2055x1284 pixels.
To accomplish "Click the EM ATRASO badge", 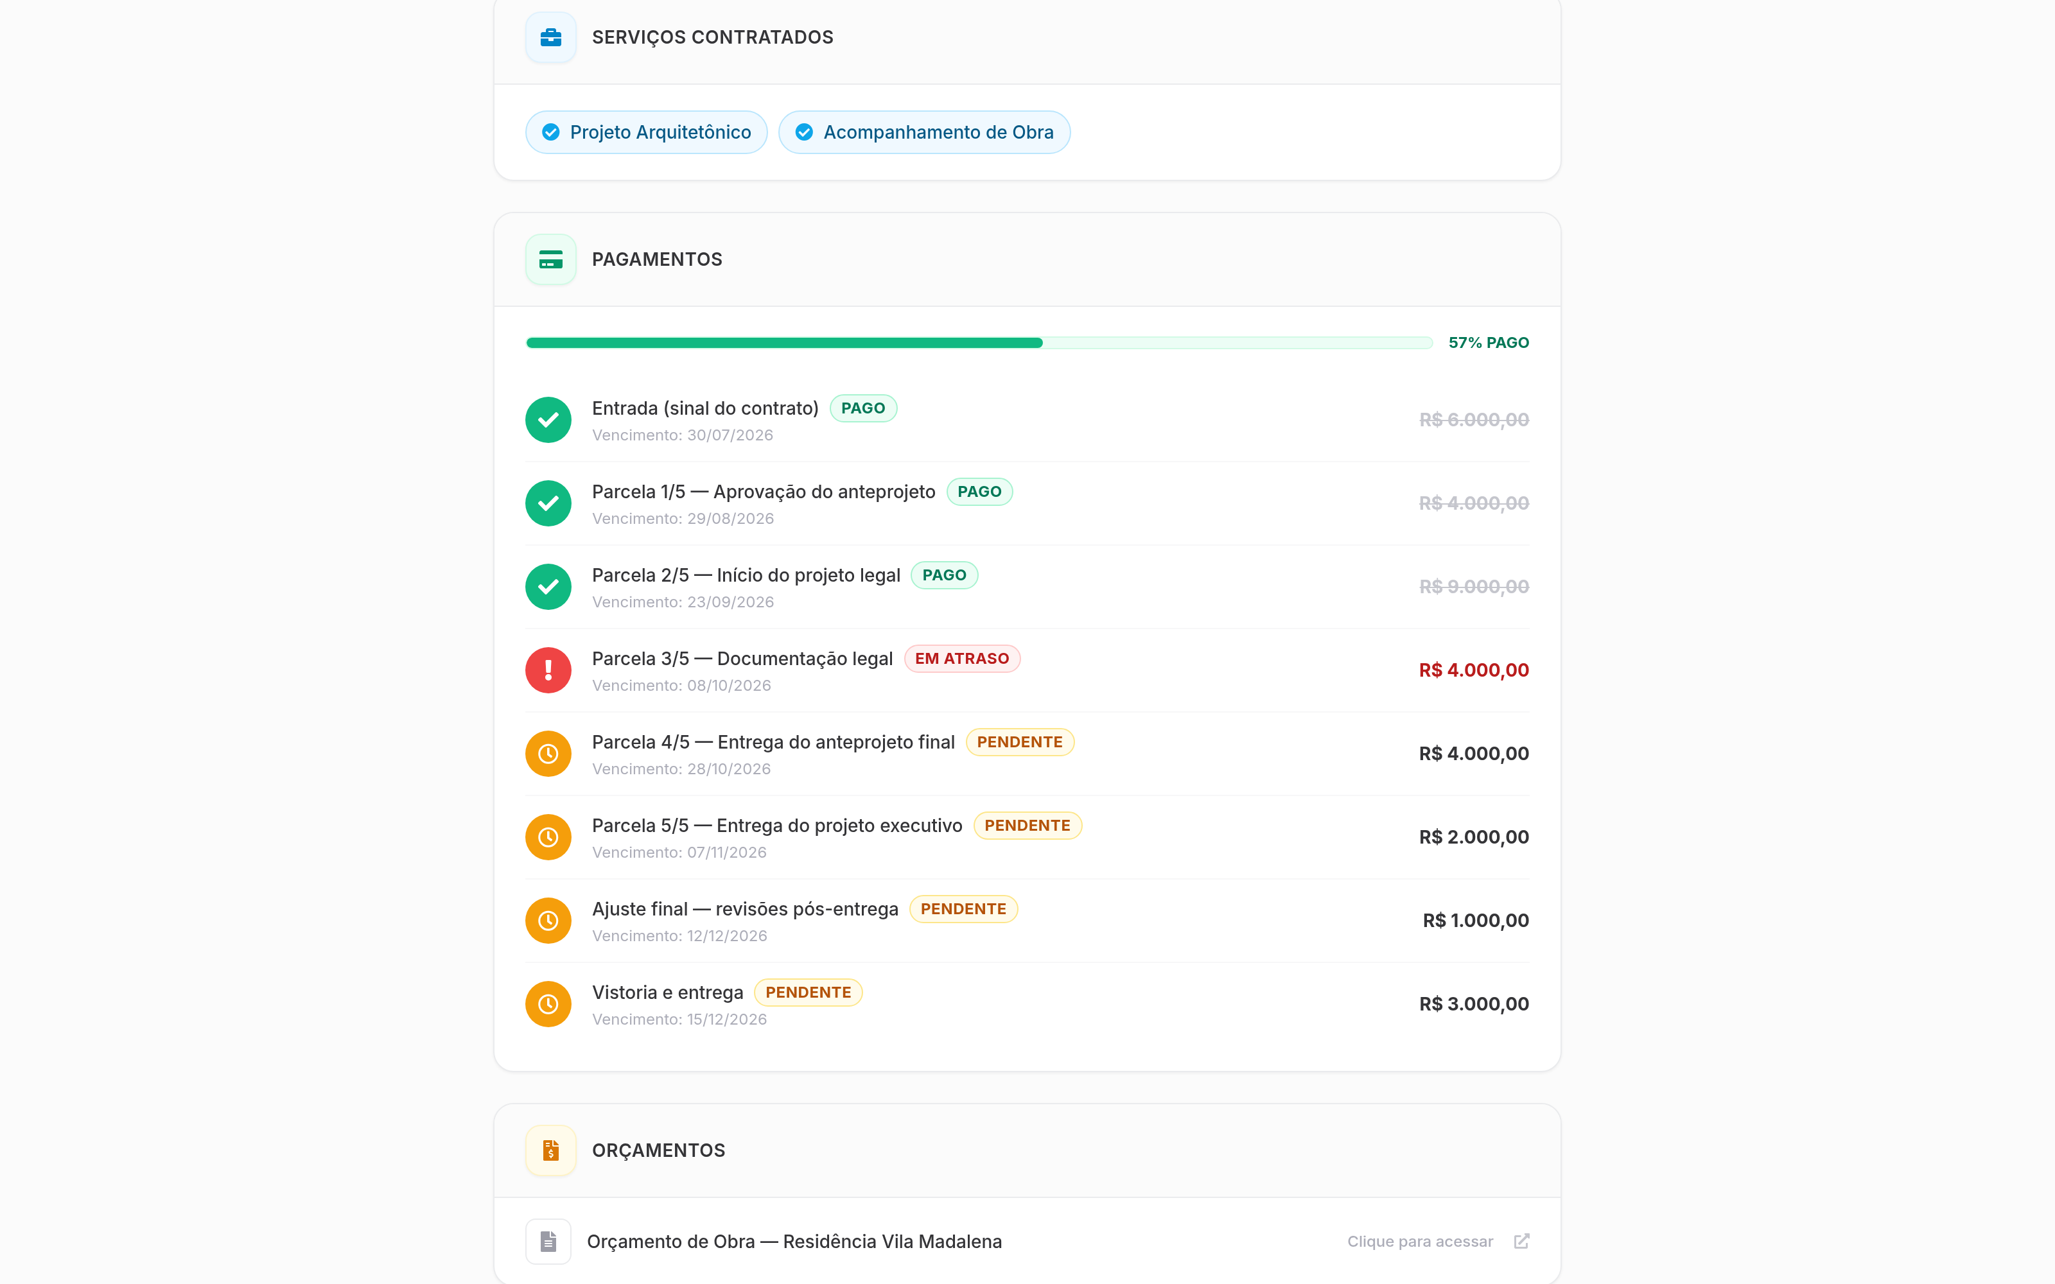I will point(962,659).
